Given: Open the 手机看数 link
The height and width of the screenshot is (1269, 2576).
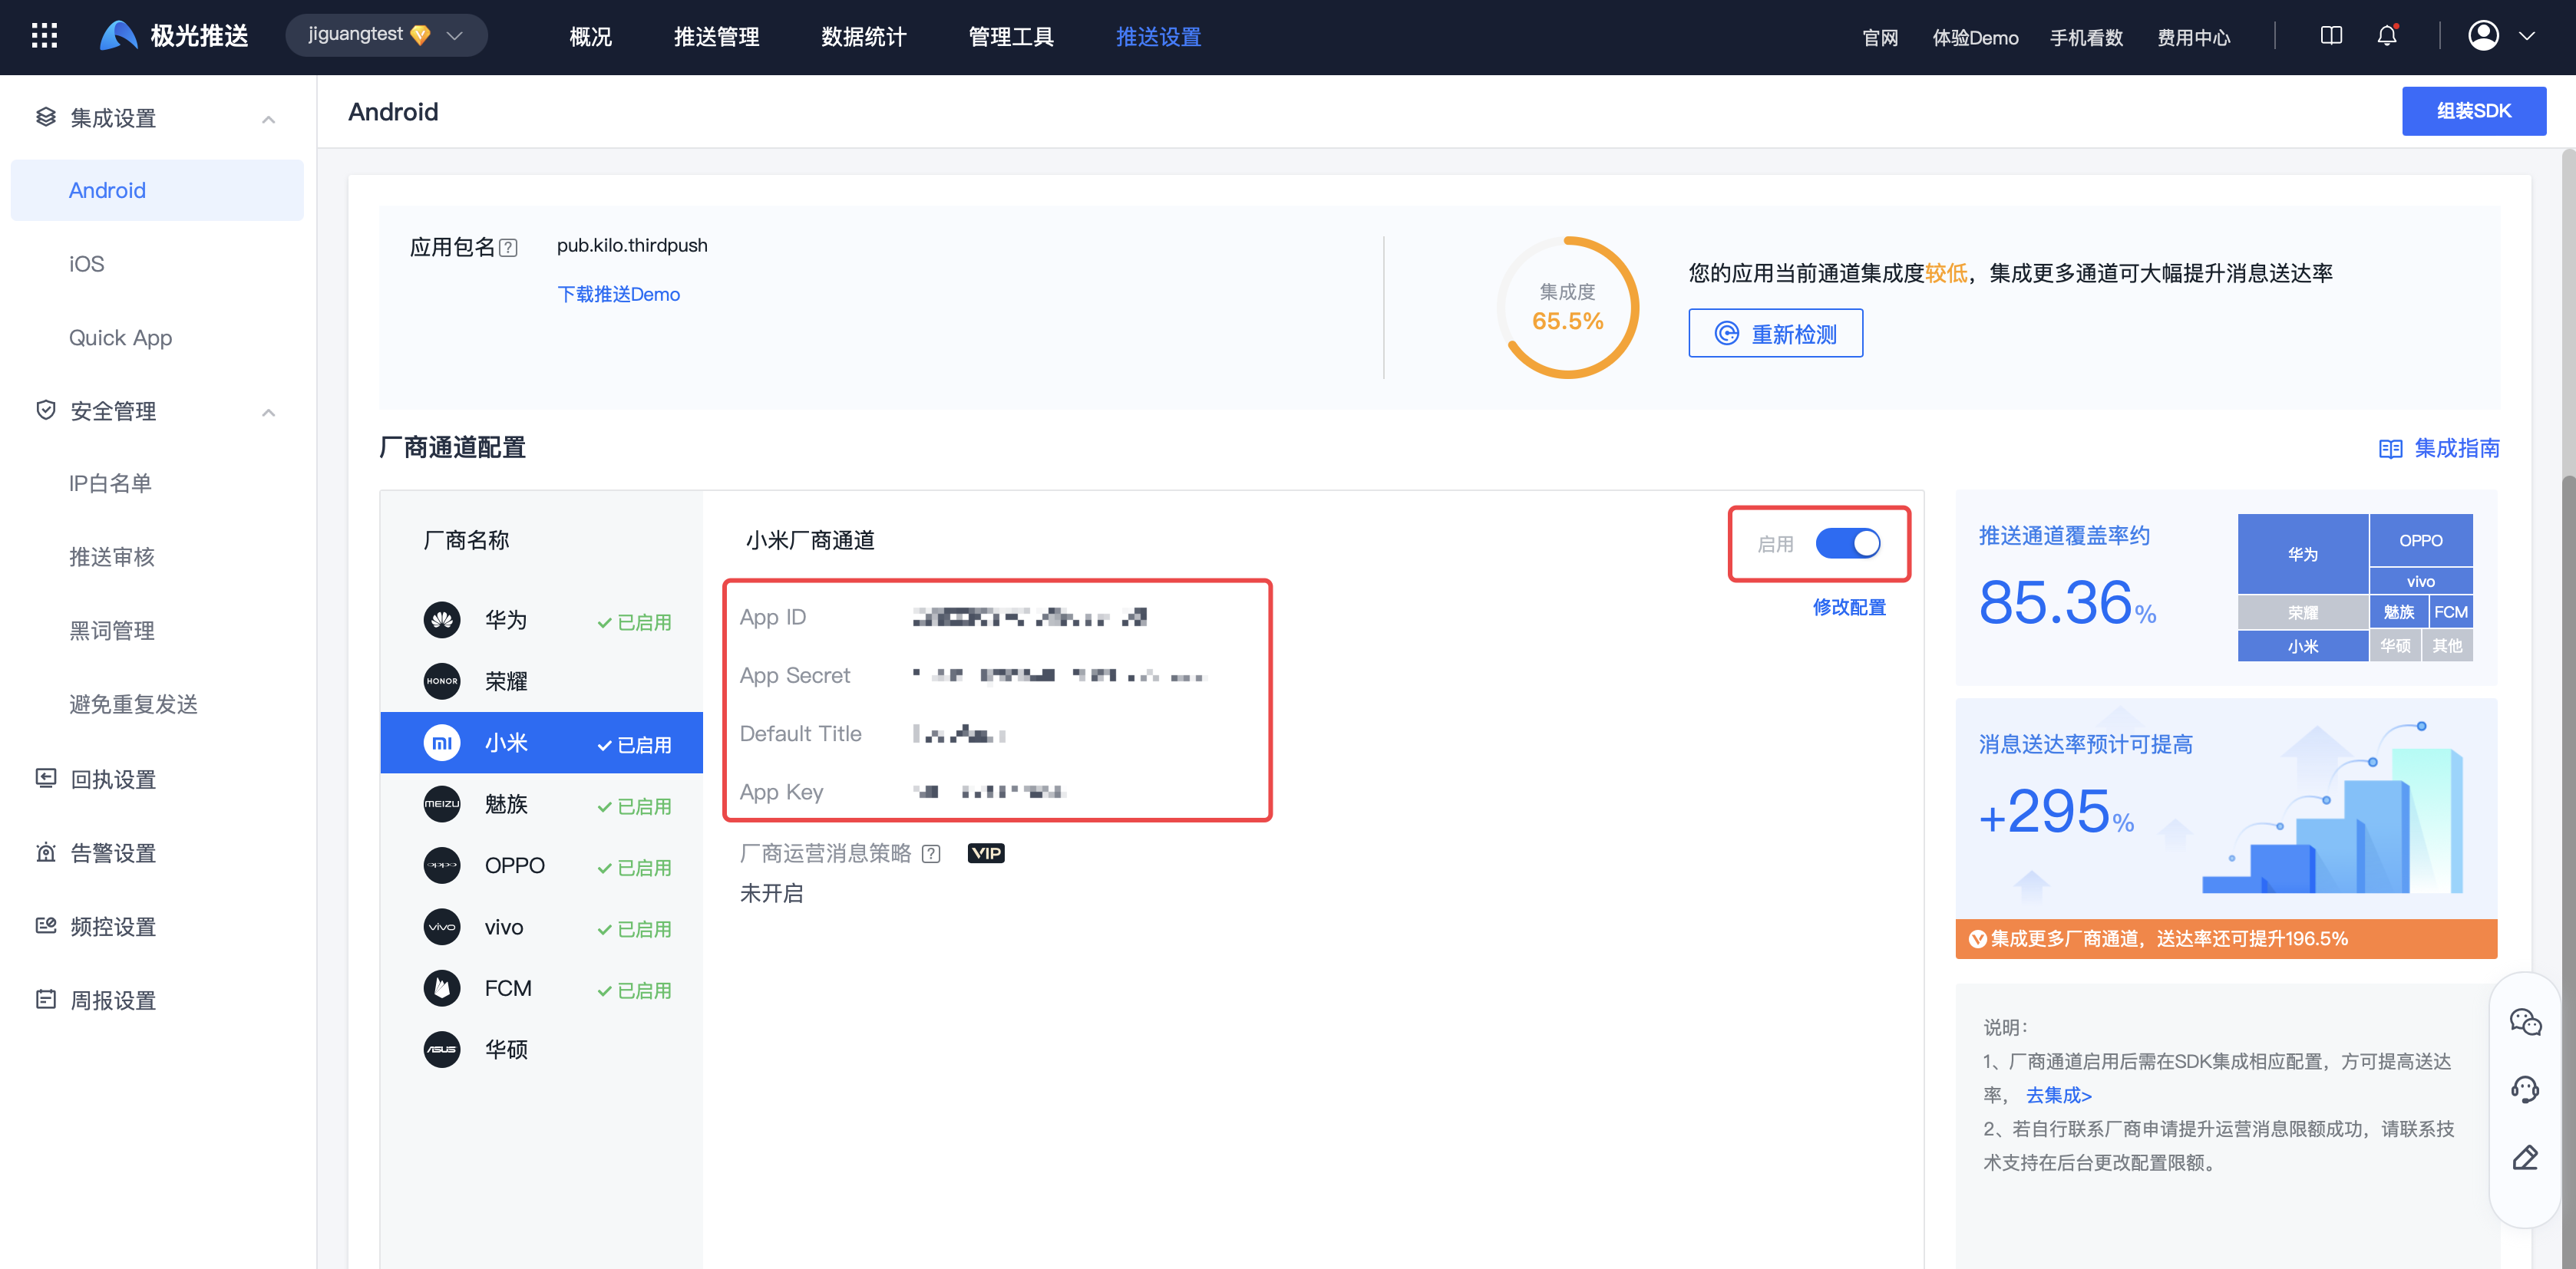Looking at the screenshot, I should (x=2086, y=37).
